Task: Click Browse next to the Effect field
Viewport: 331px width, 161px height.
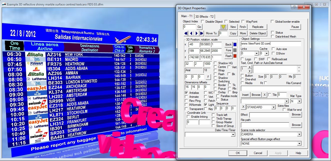Action: click(x=296, y=114)
